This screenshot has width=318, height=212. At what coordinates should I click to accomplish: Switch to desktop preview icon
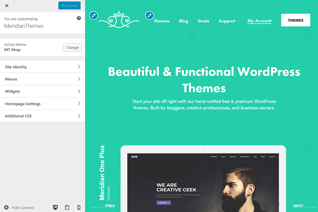point(55,207)
